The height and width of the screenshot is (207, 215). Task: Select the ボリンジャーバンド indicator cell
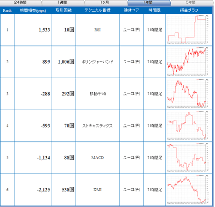click(98, 62)
